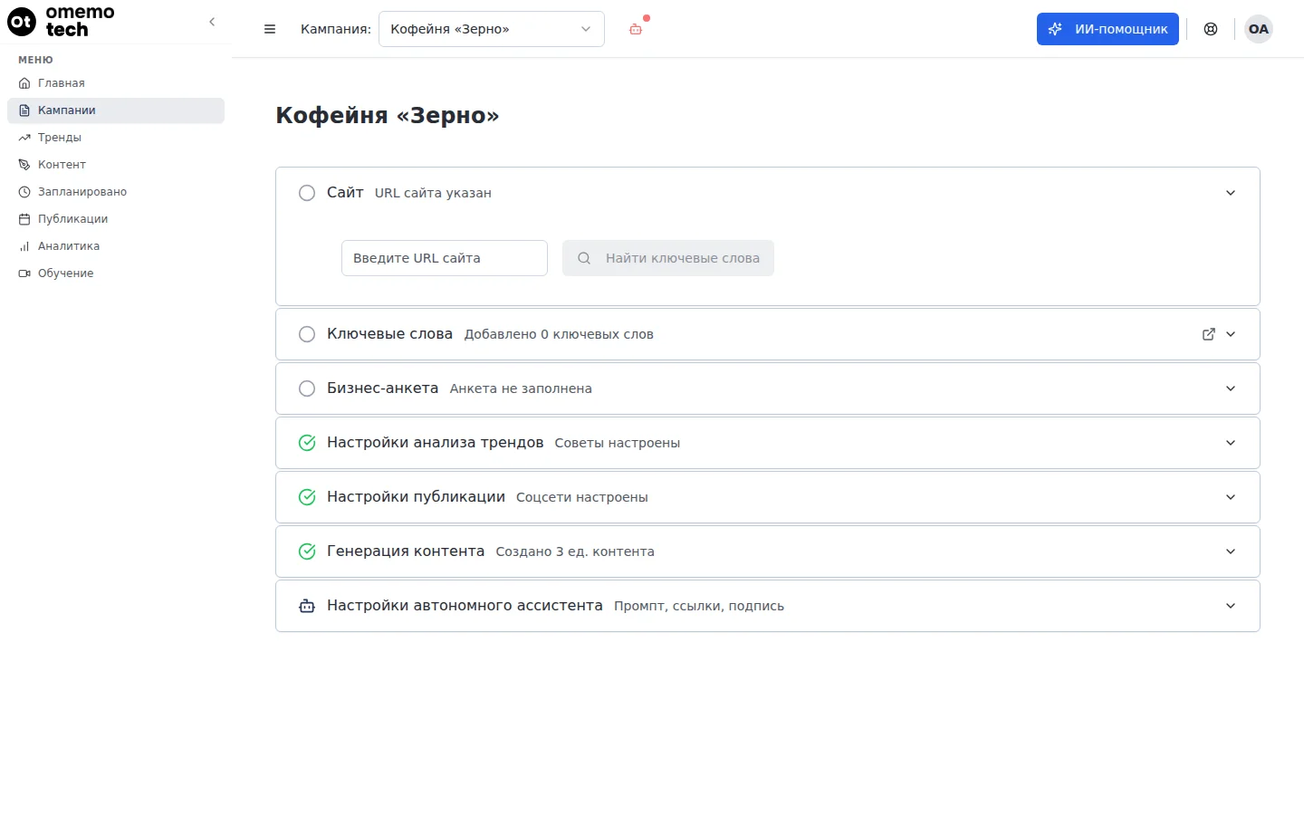The height and width of the screenshot is (815, 1304).
Task: Expand the Генерация контента chevron
Action: [x=1231, y=551]
